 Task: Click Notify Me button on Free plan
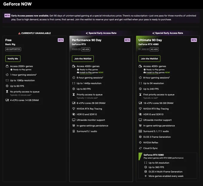(x=13, y=59)
